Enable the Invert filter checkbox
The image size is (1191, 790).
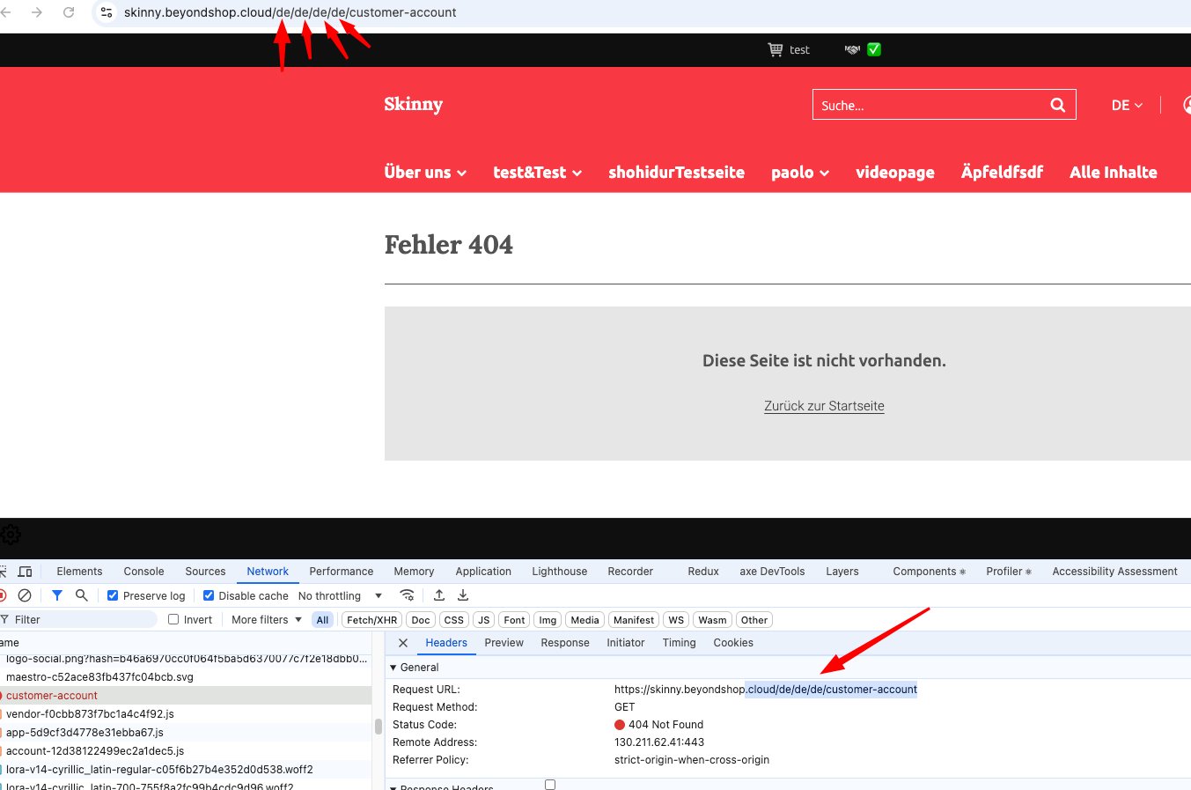coord(173,619)
